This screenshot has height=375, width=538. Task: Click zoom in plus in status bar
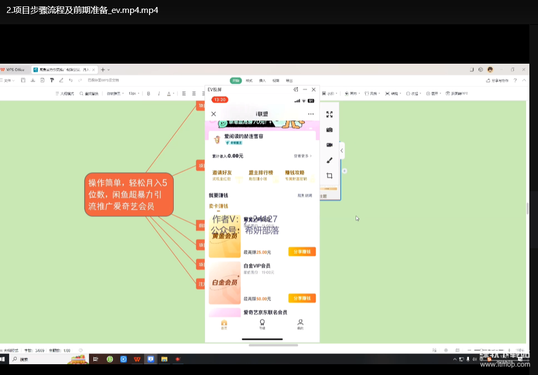click(x=509, y=350)
